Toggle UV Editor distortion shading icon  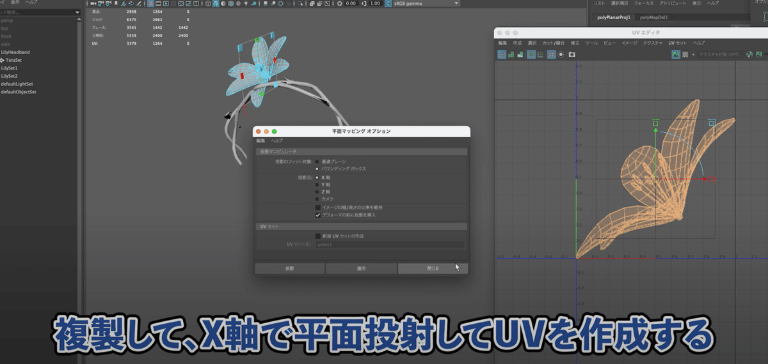pyautogui.click(x=531, y=54)
